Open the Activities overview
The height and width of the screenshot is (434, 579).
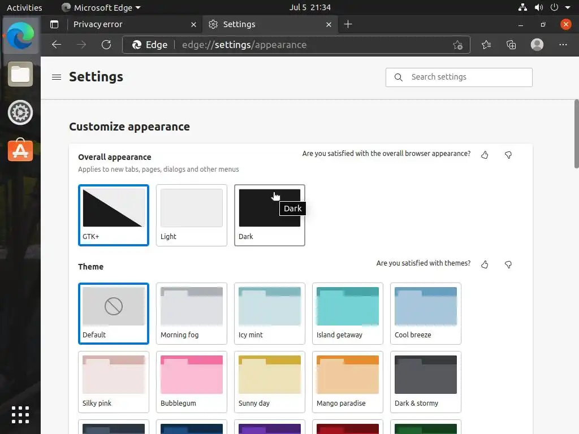[x=24, y=7]
